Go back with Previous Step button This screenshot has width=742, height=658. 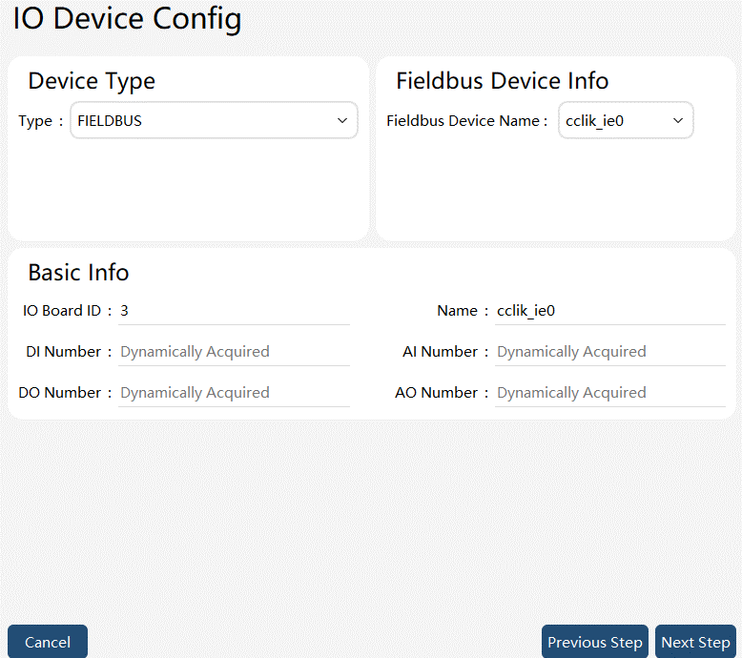595,642
